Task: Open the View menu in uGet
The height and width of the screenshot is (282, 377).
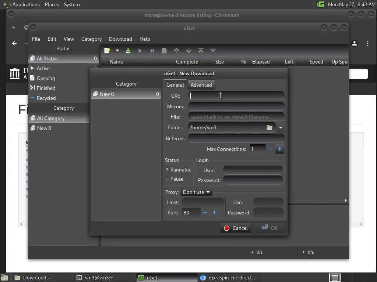Action: (69, 39)
